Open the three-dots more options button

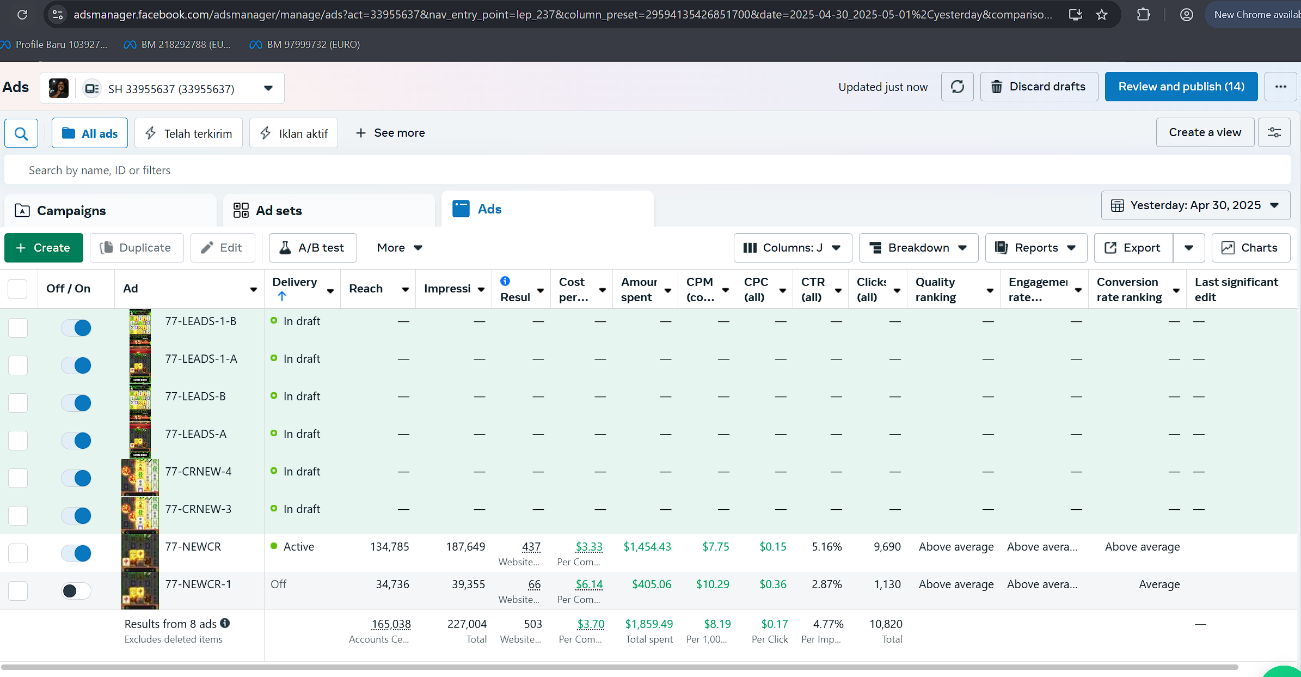pos(1280,87)
